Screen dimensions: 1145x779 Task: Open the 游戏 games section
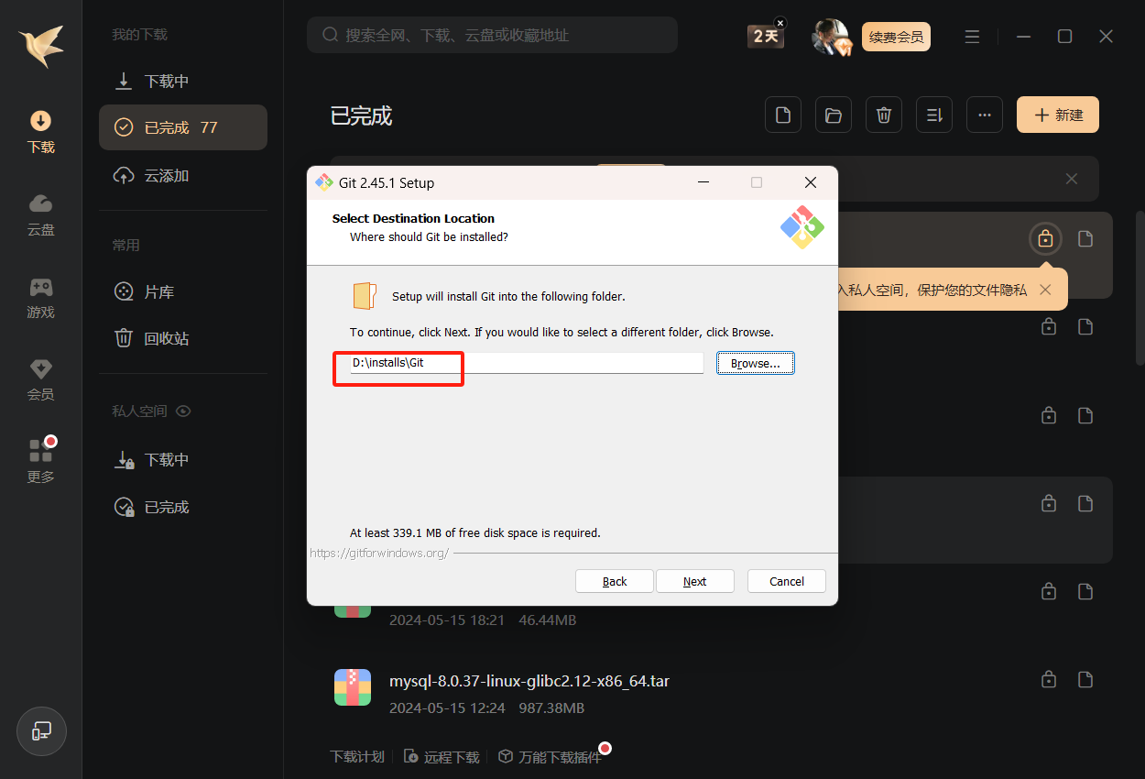click(x=40, y=298)
